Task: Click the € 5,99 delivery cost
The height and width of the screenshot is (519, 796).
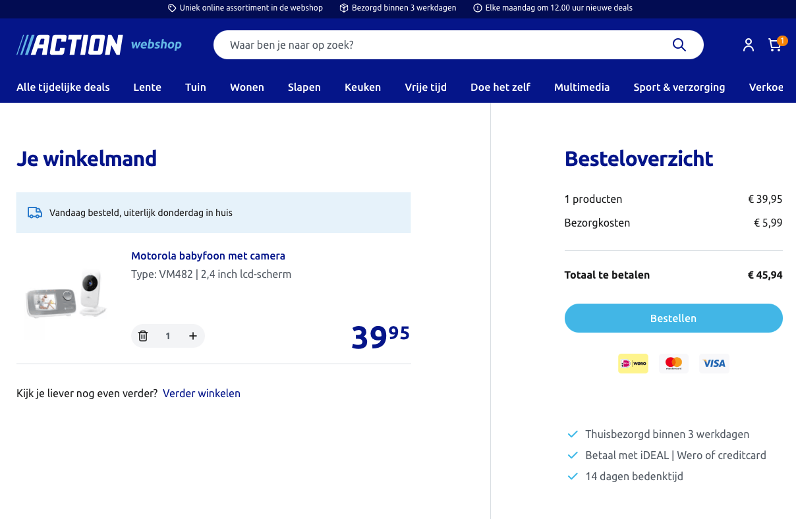Action: coord(768,223)
